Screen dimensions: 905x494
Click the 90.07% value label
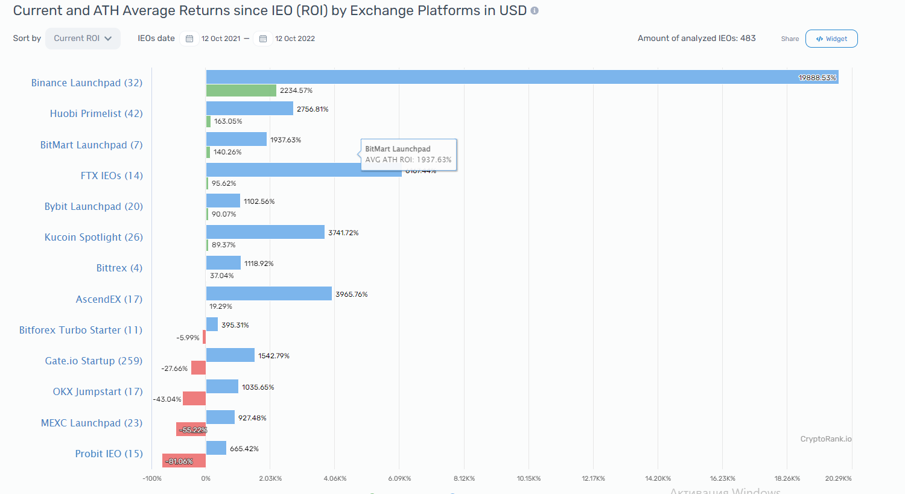[224, 214]
